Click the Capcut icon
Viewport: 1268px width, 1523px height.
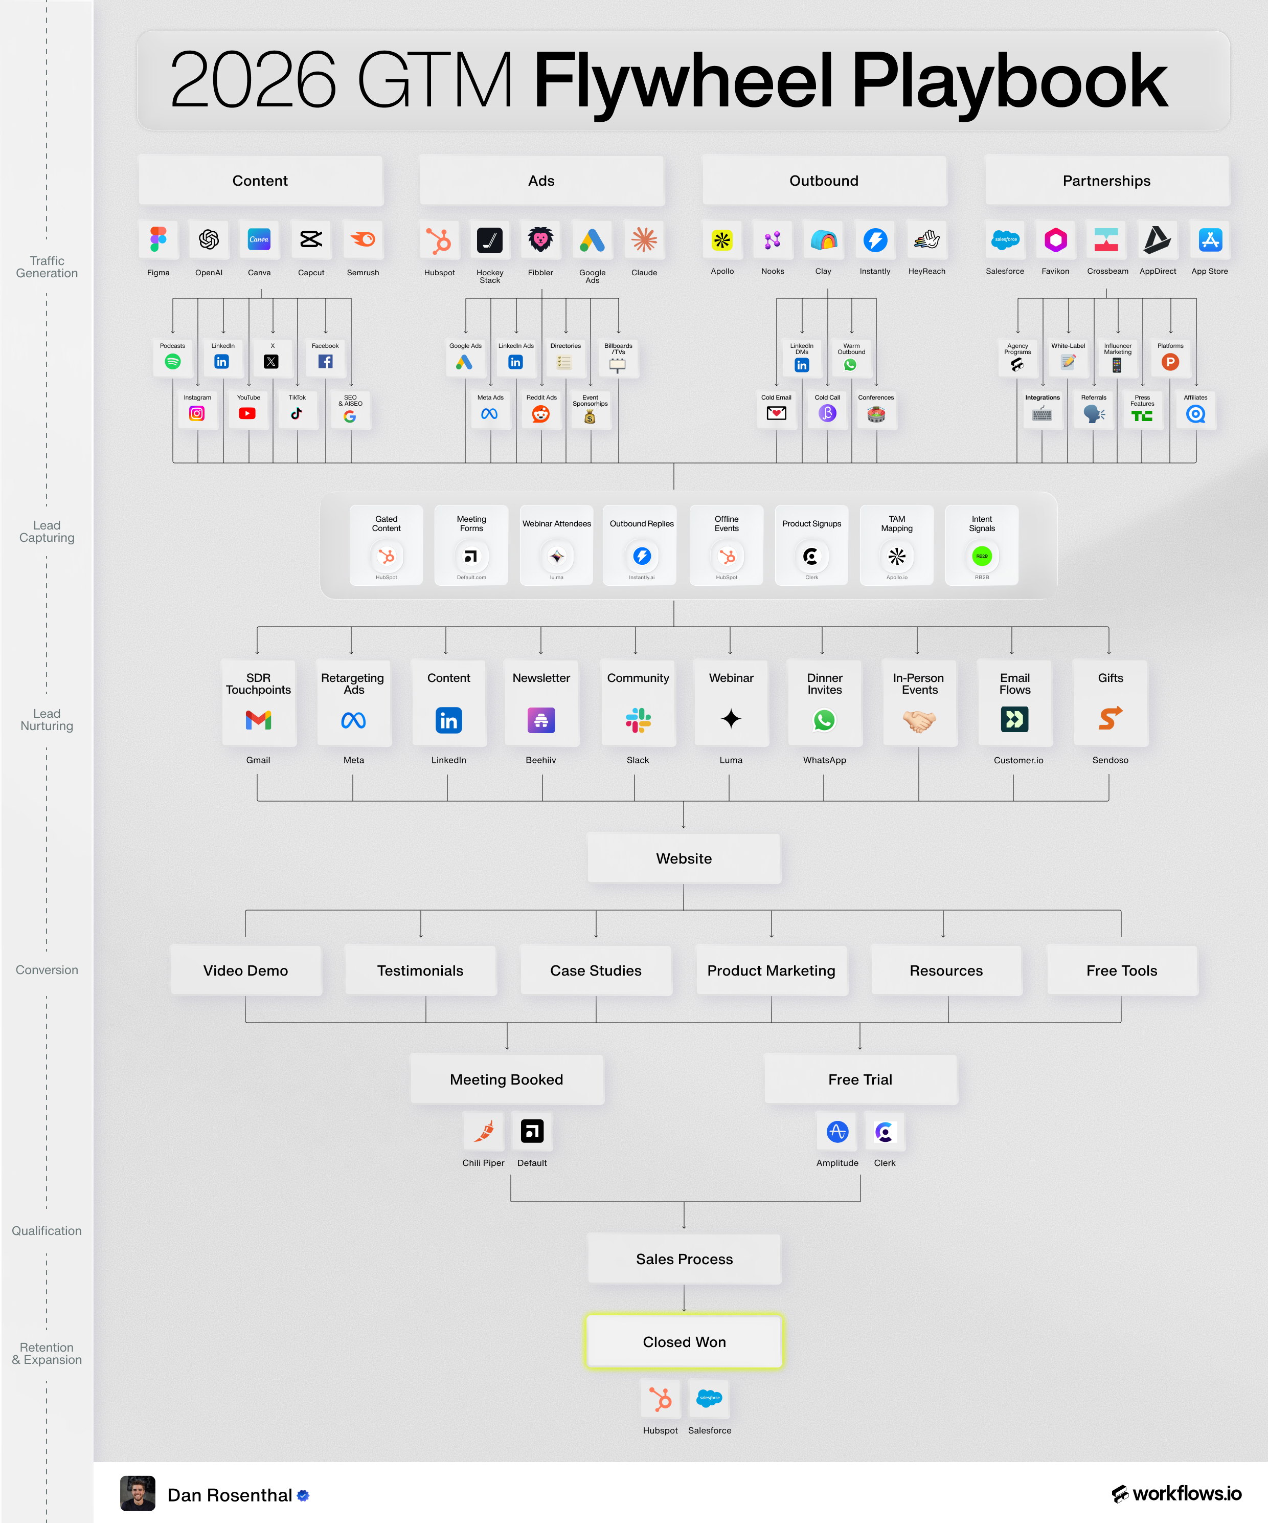tap(311, 239)
